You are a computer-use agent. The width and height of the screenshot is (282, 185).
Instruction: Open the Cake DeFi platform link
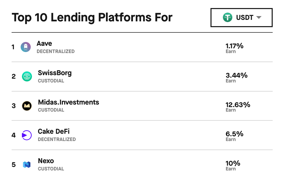coord(54,131)
